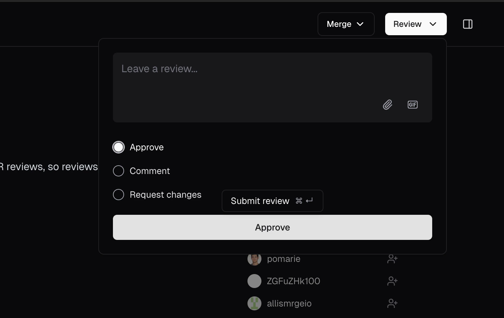This screenshot has height=318, width=504.
Task: Open the GIF picker
Action: click(412, 105)
